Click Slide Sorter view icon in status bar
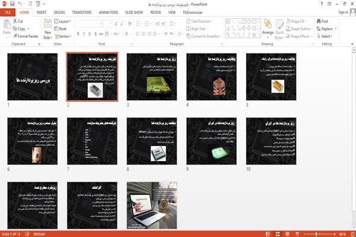356x237 pixels. point(278,234)
